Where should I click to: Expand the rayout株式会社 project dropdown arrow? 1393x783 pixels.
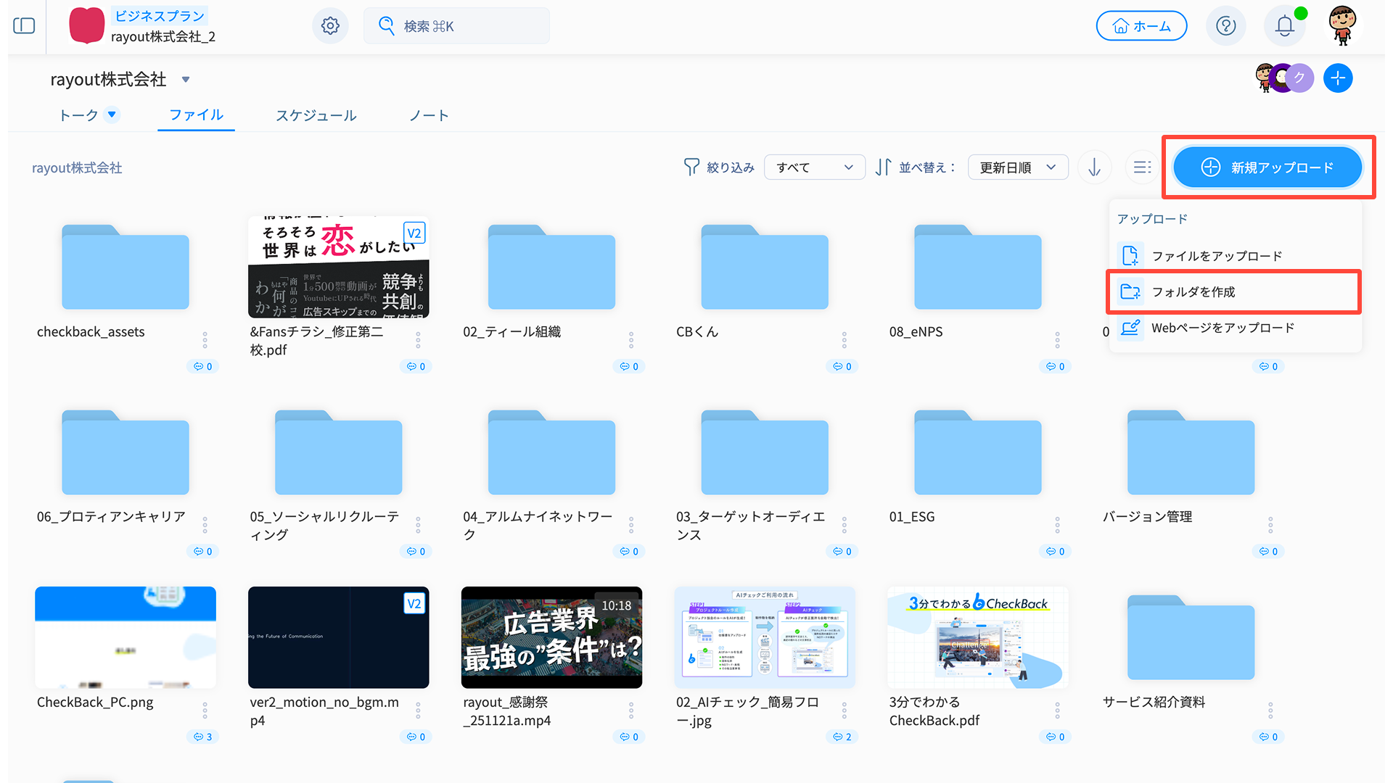tap(186, 80)
